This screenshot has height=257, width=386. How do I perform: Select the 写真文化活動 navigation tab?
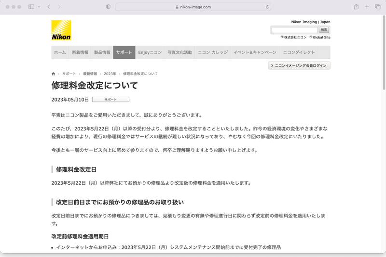coord(179,52)
